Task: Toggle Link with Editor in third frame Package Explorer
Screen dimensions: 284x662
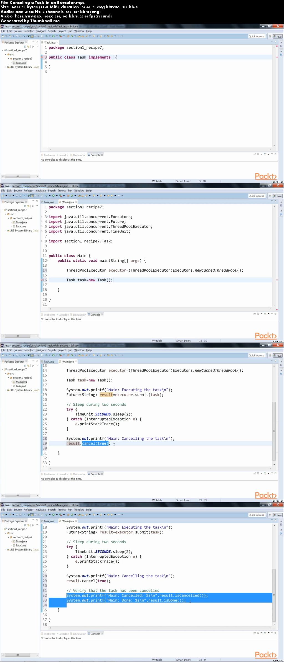Action: point(28,366)
